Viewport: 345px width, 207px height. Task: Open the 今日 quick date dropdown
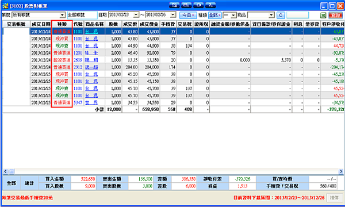tap(188, 15)
